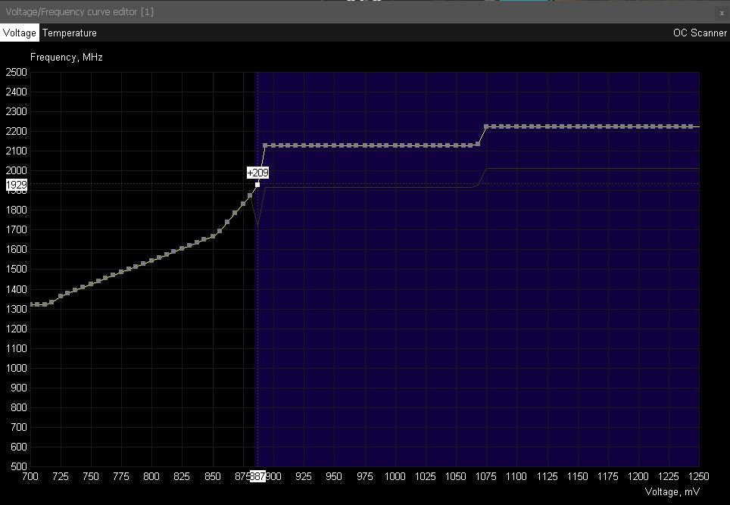This screenshot has height=505, width=730.
Task: Click the 500 label on the frequency axis
Action: click(x=20, y=466)
